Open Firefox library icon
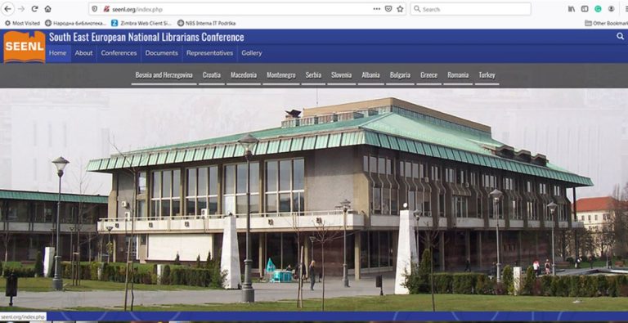This screenshot has height=323, width=628. pos(572,9)
